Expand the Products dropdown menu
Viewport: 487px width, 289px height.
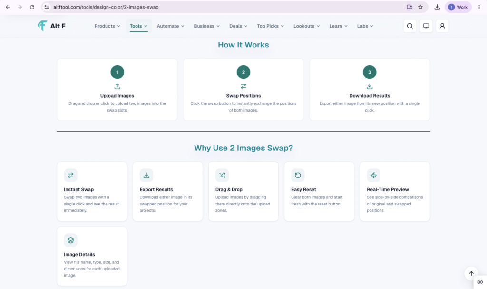click(107, 26)
